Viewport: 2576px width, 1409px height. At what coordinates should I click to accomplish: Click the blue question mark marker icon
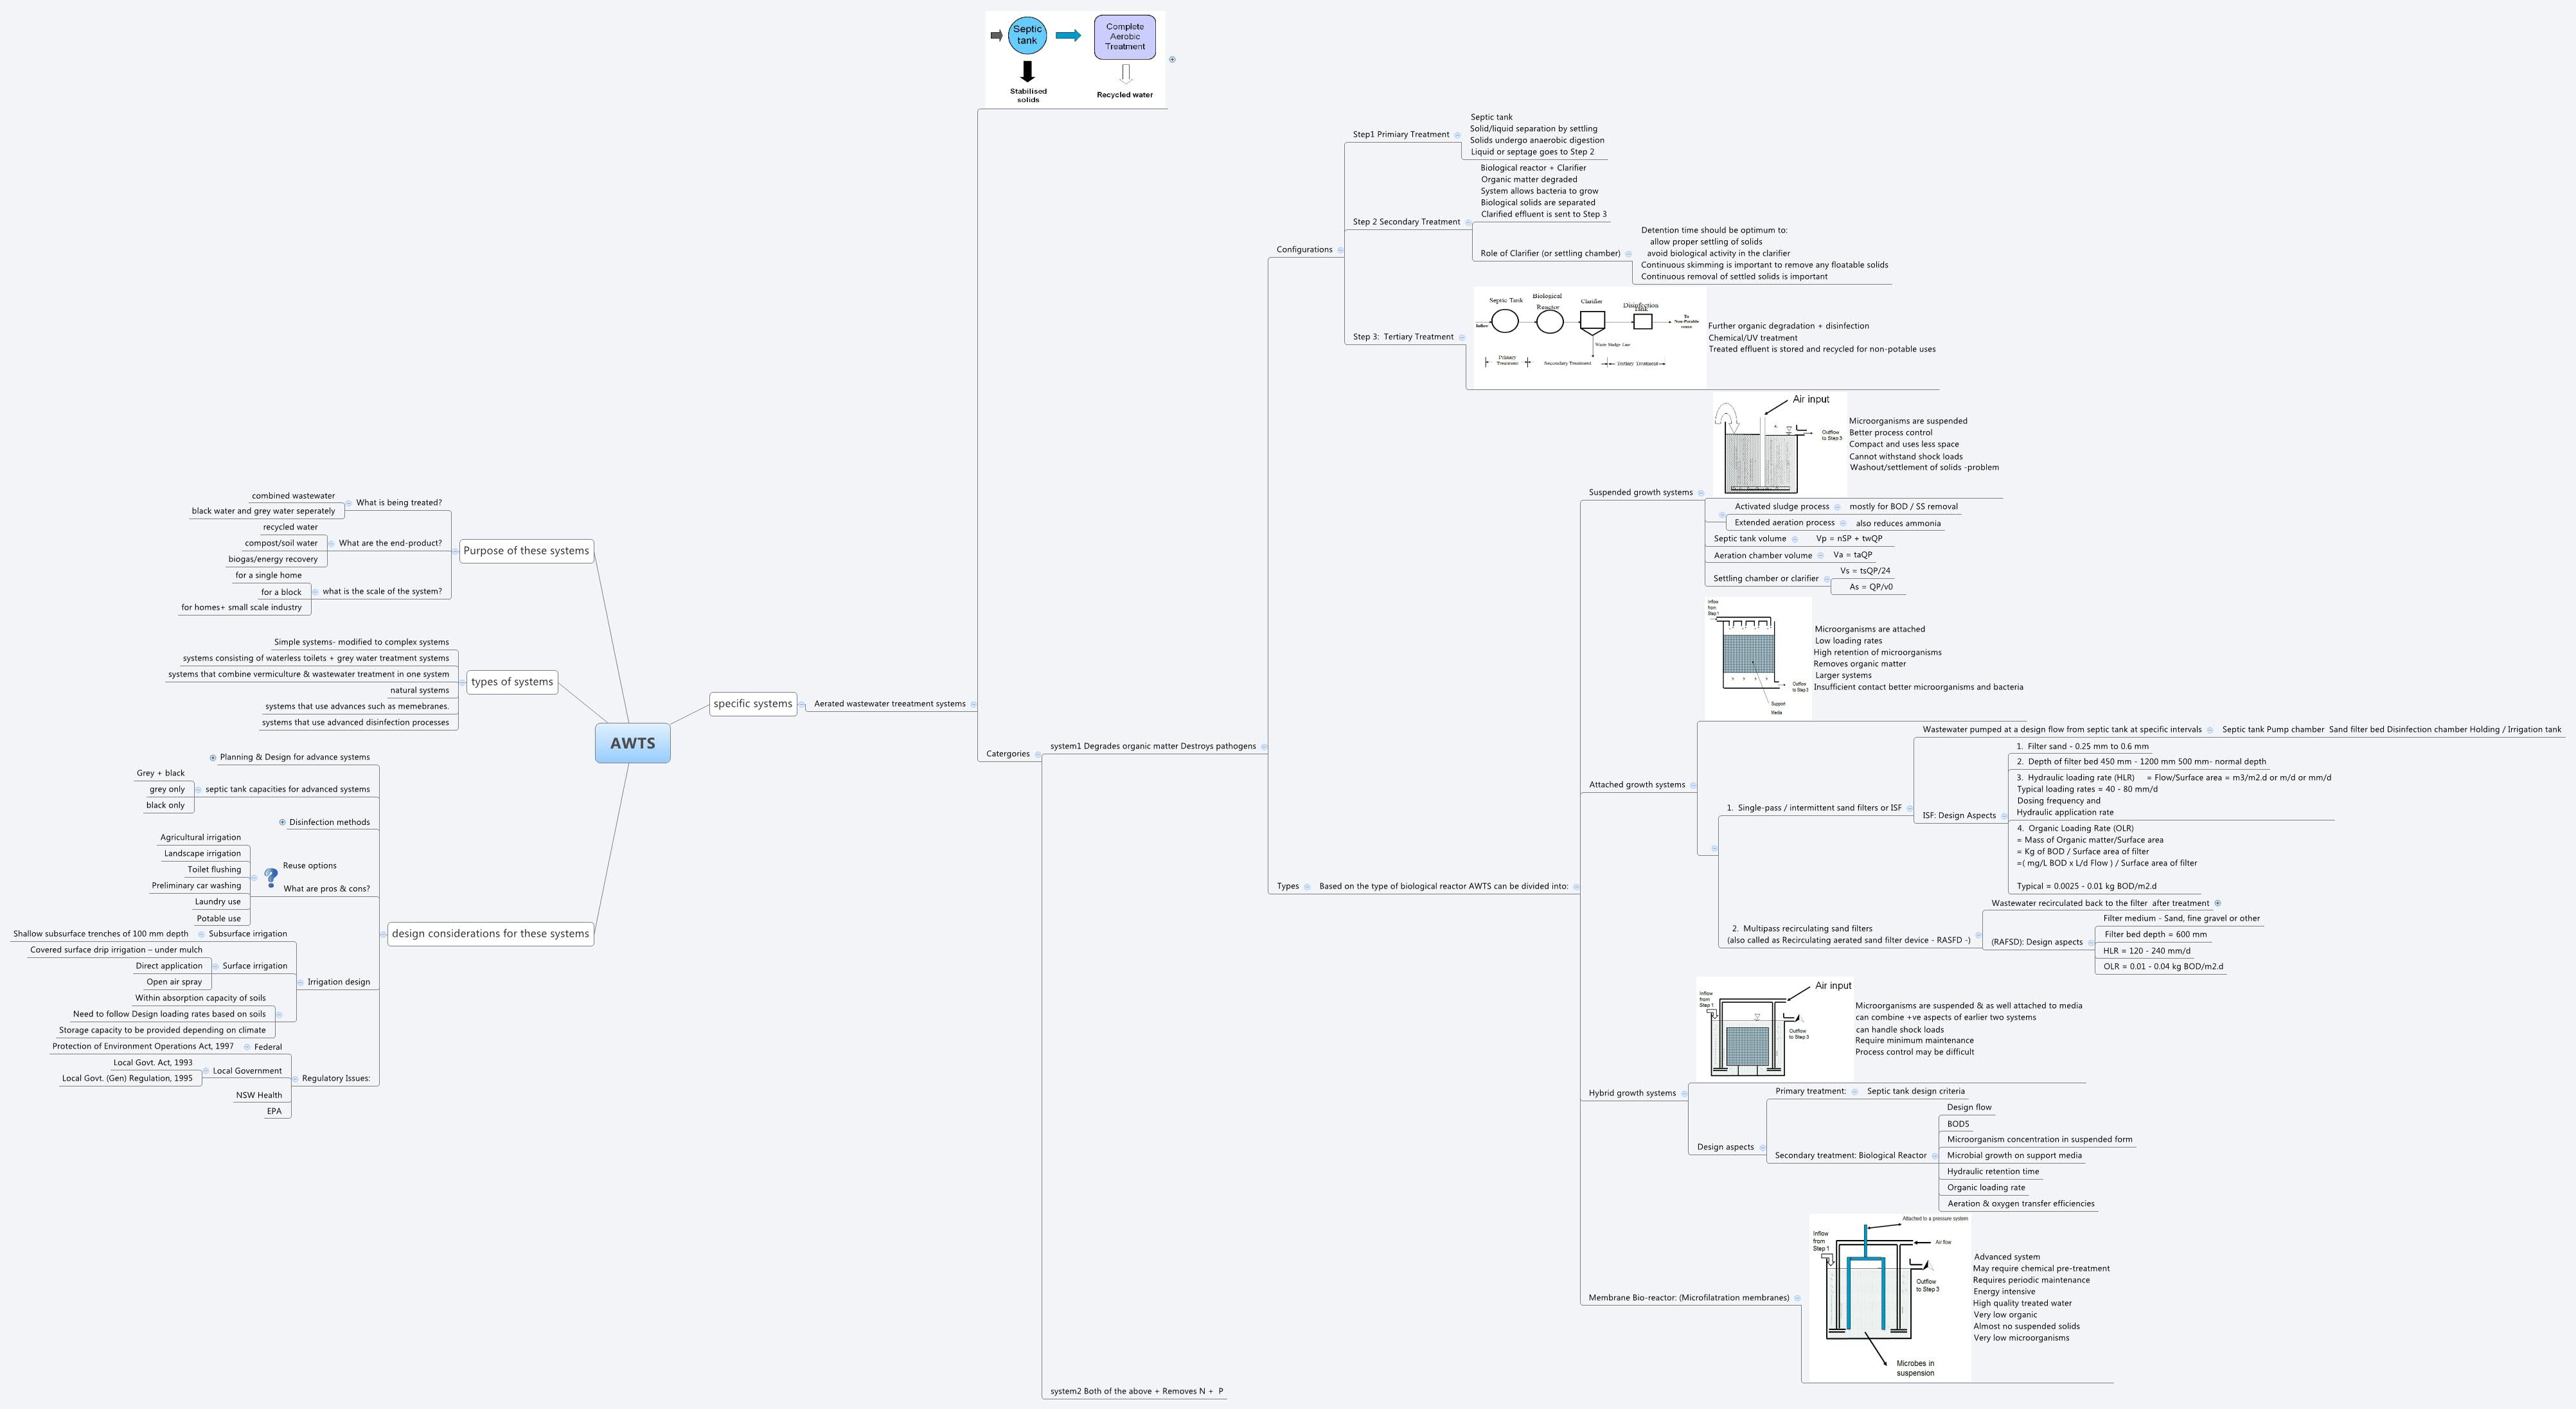tap(270, 877)
